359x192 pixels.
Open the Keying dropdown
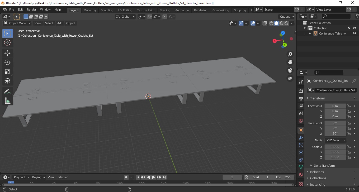(38, 177)
